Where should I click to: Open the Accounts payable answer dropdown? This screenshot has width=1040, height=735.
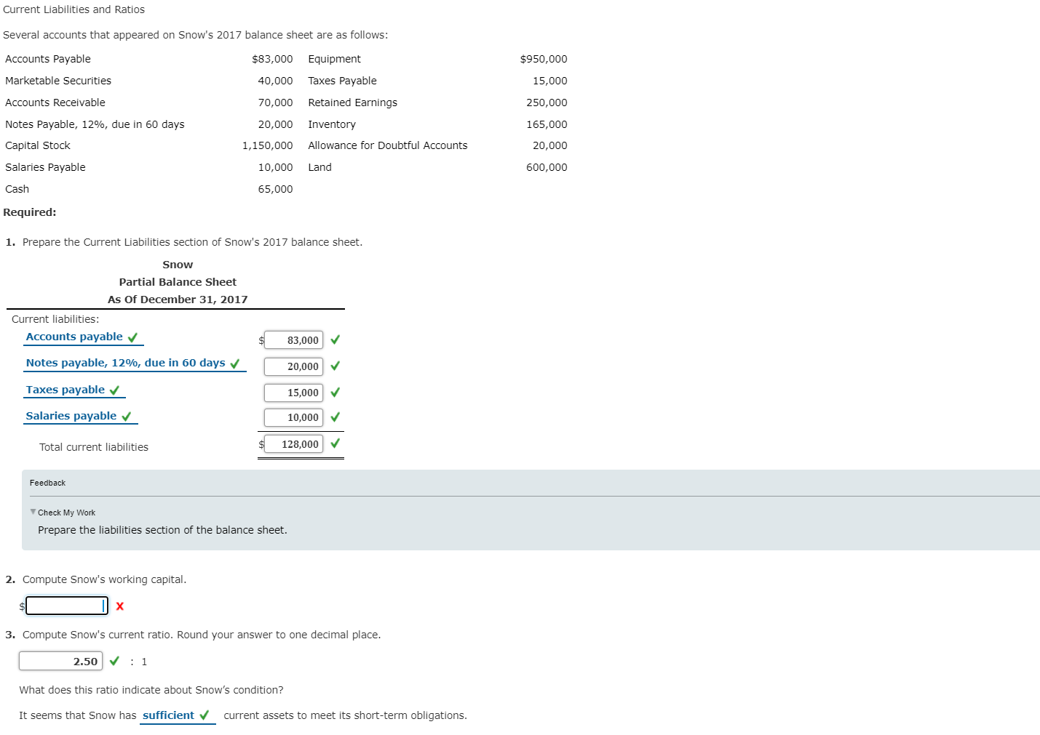(74, 337)
